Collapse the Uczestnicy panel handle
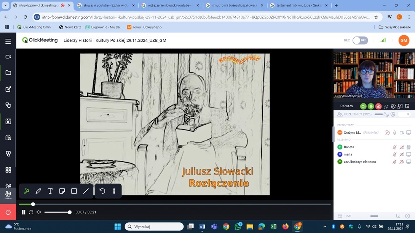 (378, 114)
